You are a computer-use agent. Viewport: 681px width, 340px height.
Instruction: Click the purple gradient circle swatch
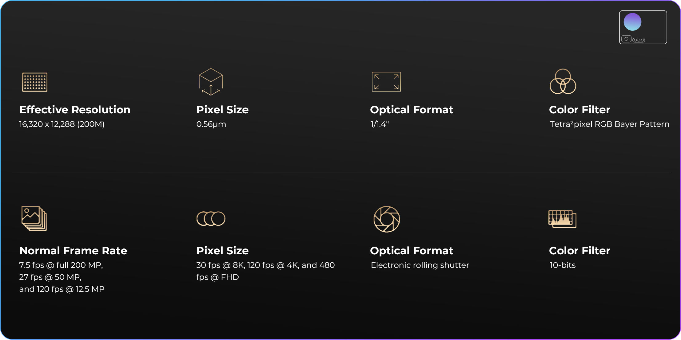click(x=632, y=22)
